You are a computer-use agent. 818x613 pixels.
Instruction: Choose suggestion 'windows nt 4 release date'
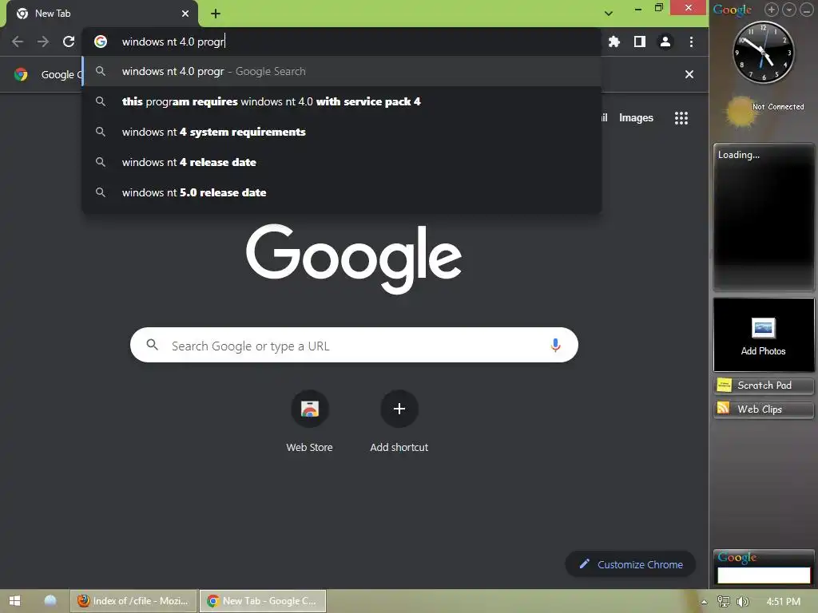342,162
